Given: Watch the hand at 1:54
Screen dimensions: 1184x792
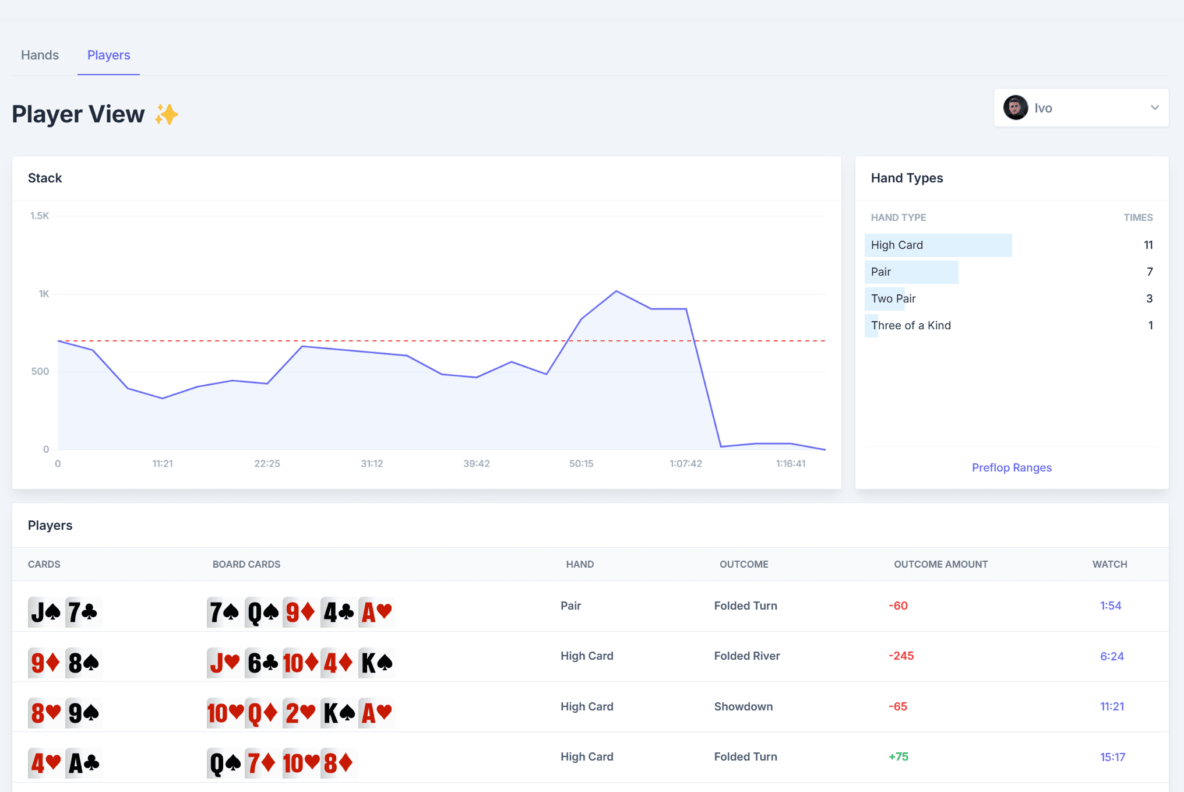Looking at the screenshot, I should pyautogui.click(x=1110, y=606).
